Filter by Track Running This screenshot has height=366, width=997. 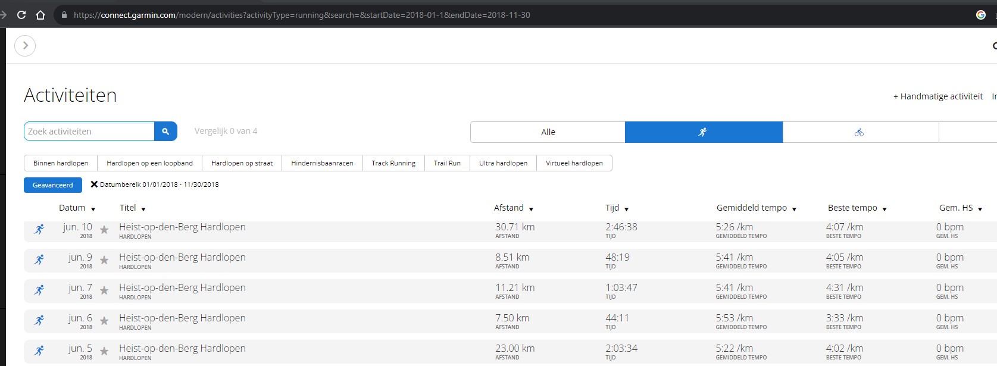click(x=393, y=163)
